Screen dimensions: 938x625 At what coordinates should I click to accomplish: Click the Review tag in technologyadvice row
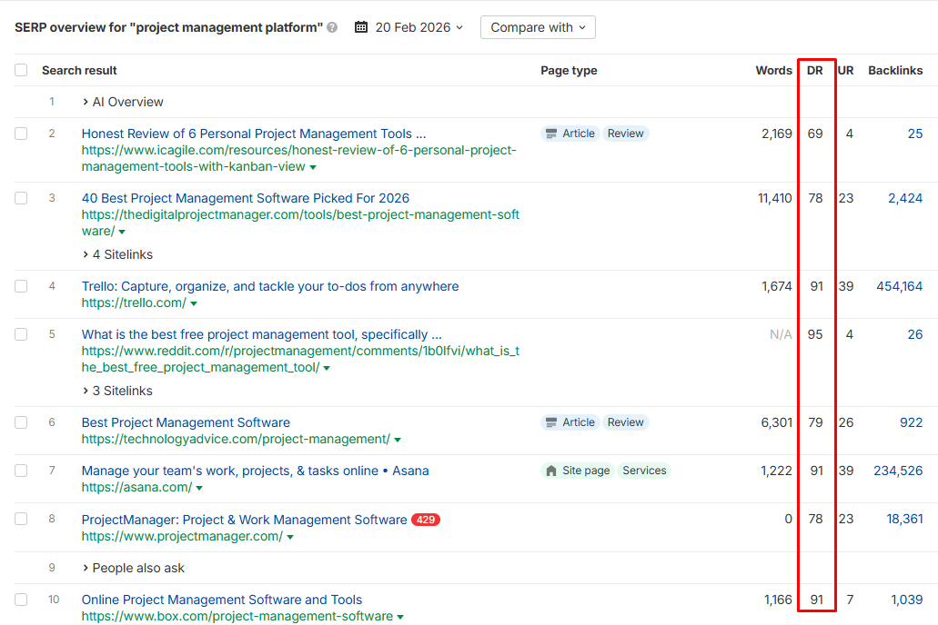[x=625, y=422]
